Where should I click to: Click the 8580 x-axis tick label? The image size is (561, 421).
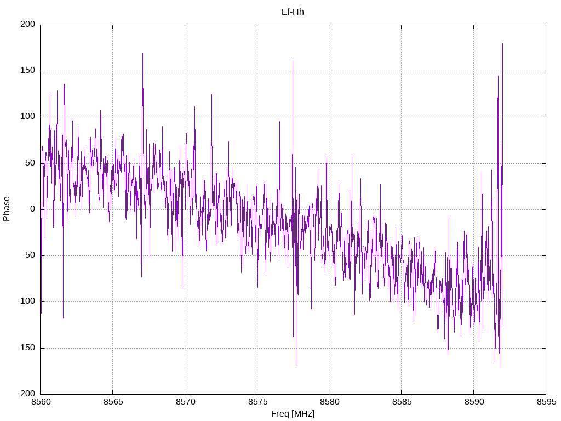tap(329, 402)
